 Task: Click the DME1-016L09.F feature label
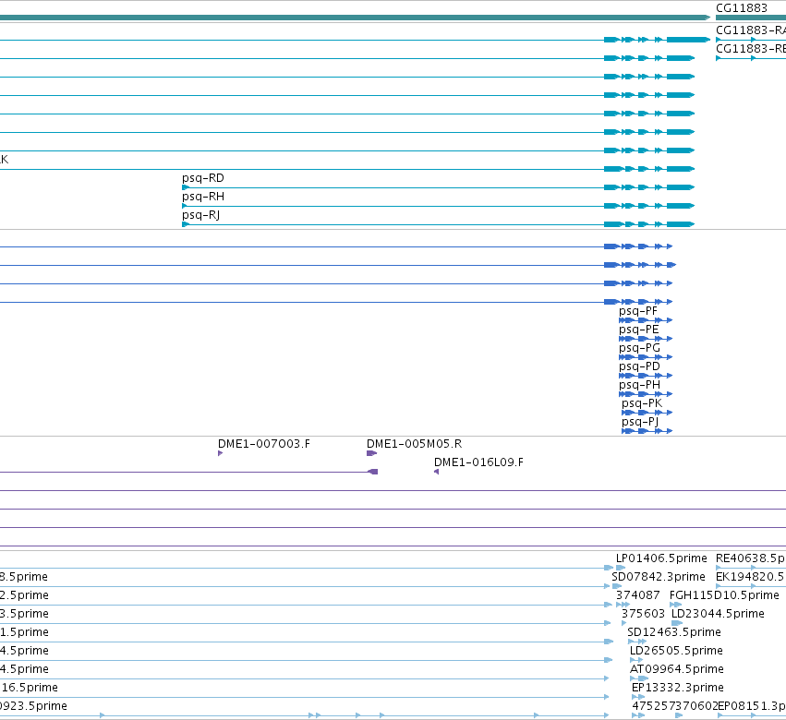coord(478,462)
